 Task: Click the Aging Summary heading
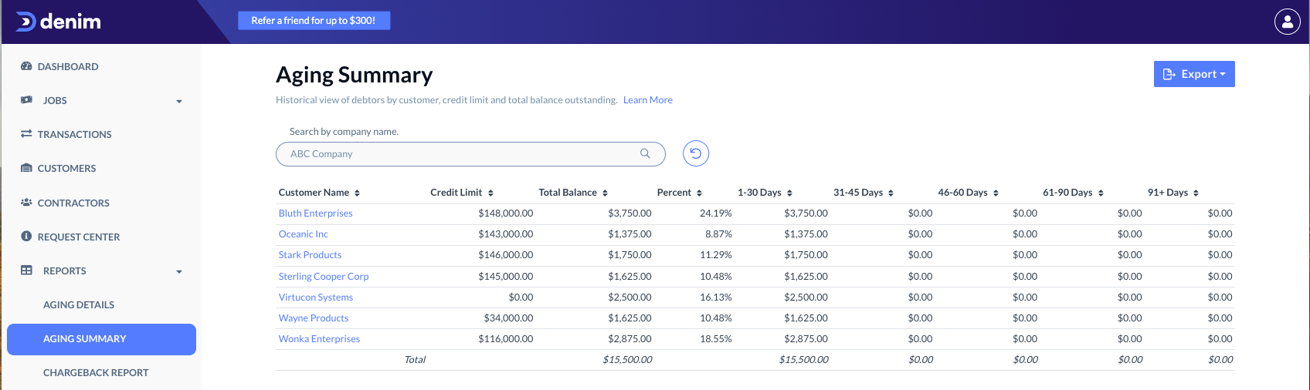coord(355,75)
